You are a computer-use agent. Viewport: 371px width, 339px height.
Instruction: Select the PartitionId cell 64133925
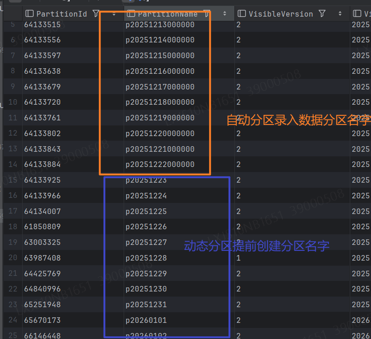[42, 180]
